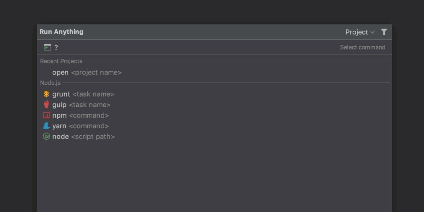Click the "Run Anything" dialog title
This screenshot has height=212, width=424.
(61, 32)
